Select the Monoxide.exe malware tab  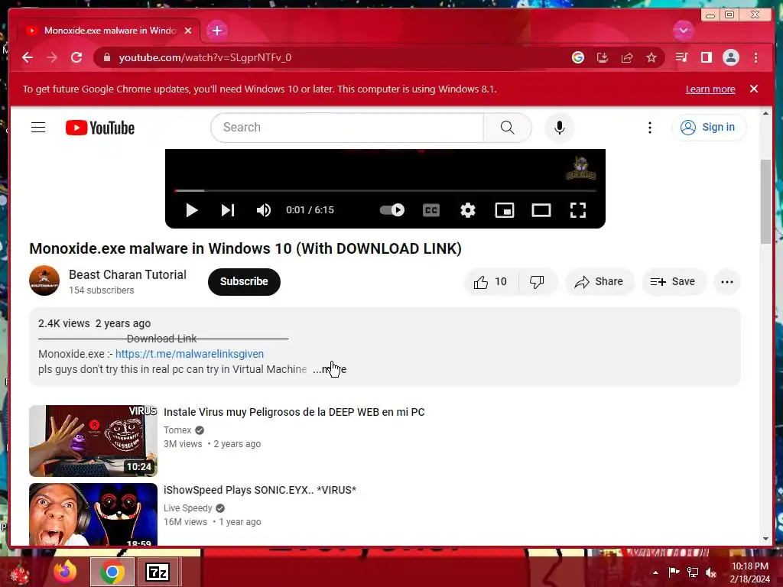[109, 31]
